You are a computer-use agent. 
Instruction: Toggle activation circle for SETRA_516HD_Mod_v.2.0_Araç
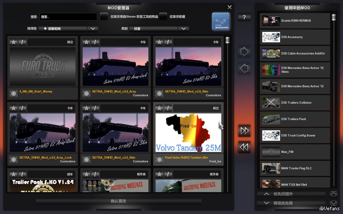pos(87,93)
